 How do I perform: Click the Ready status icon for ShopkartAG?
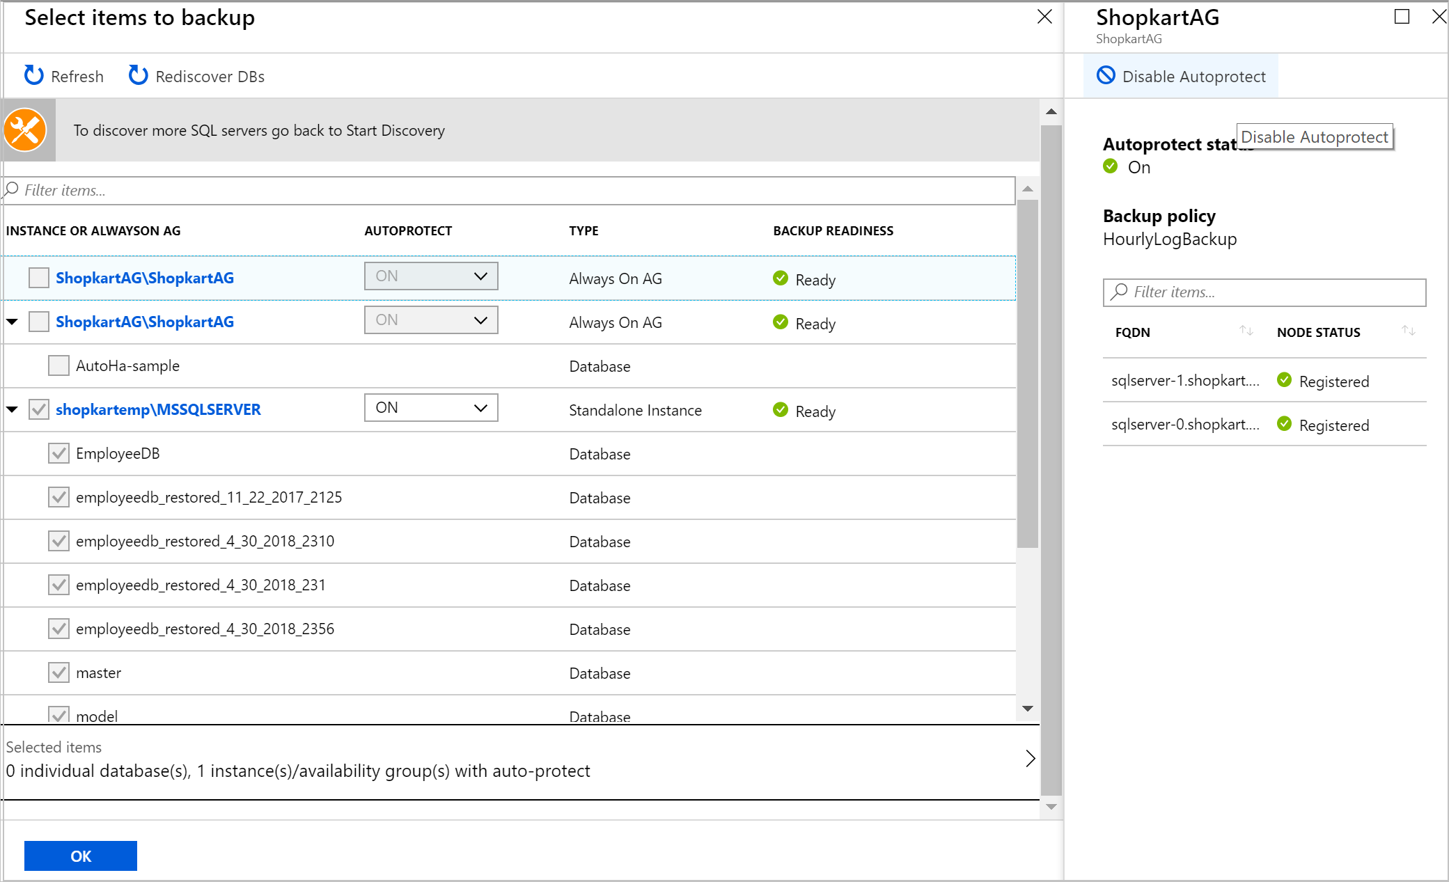pos(781,278)
